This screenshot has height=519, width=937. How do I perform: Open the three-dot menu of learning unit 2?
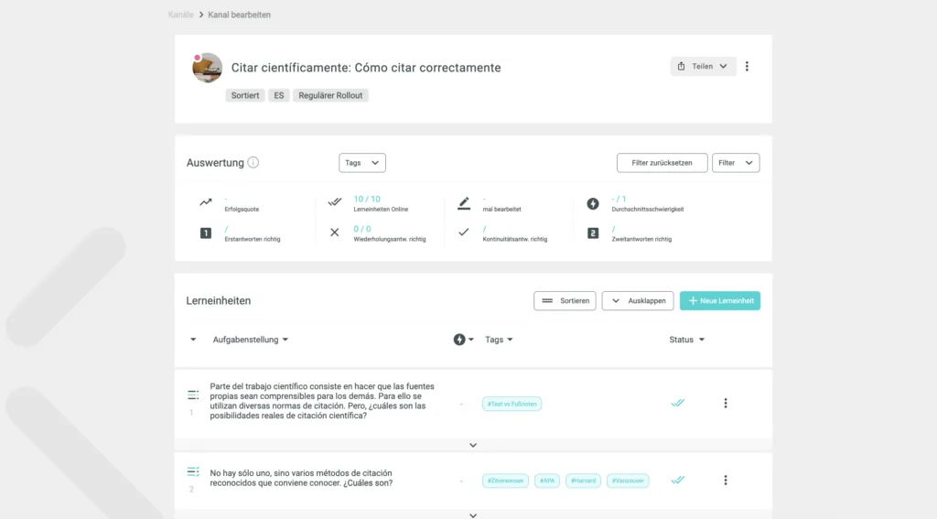point(726,481)
